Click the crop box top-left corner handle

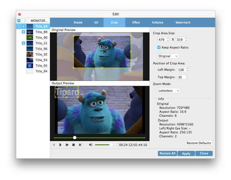pyautogui.click(x=74, y=36)
